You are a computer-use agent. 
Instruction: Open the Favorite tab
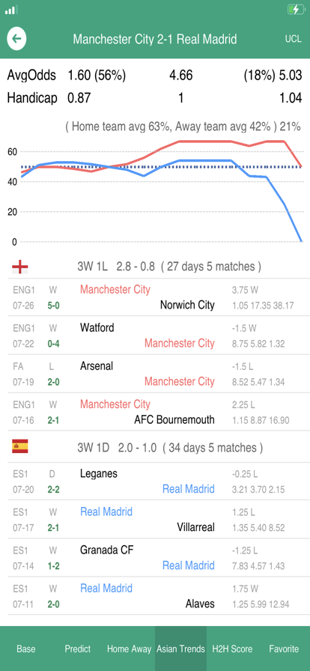(284, 649)
